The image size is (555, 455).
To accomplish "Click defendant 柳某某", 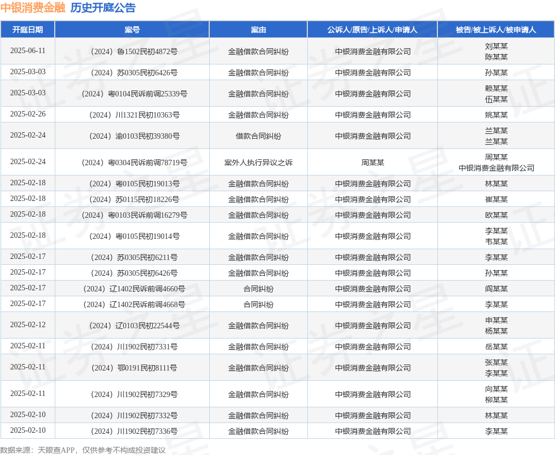I will 496,400.
